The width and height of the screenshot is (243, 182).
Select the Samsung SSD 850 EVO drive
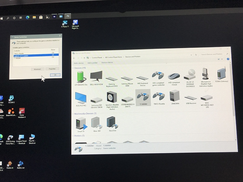click(x=96, y=102)
